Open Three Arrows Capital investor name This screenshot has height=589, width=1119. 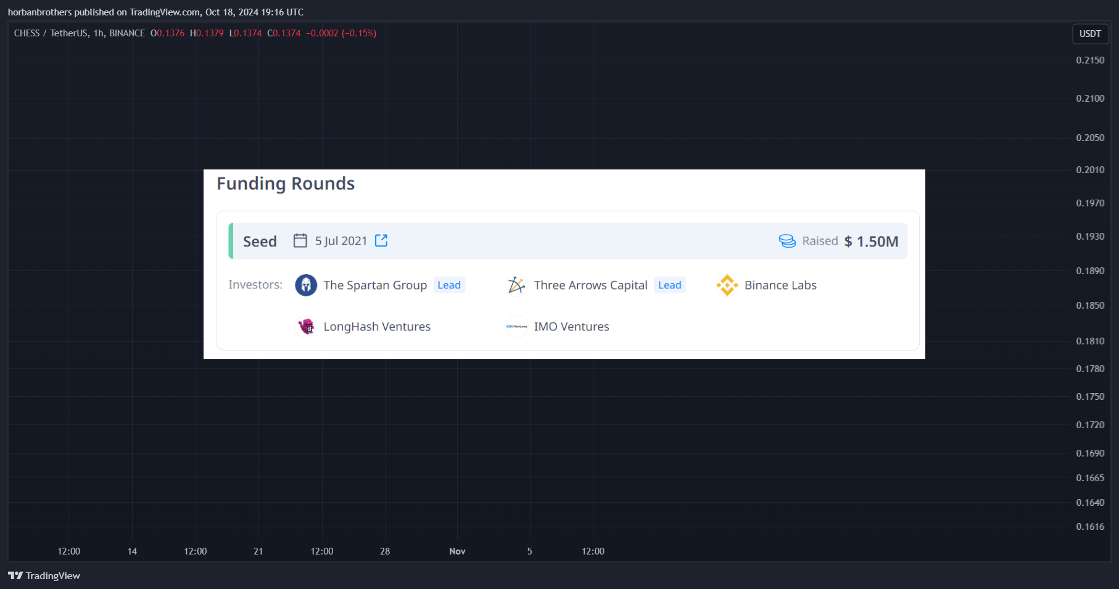point(590,285)
